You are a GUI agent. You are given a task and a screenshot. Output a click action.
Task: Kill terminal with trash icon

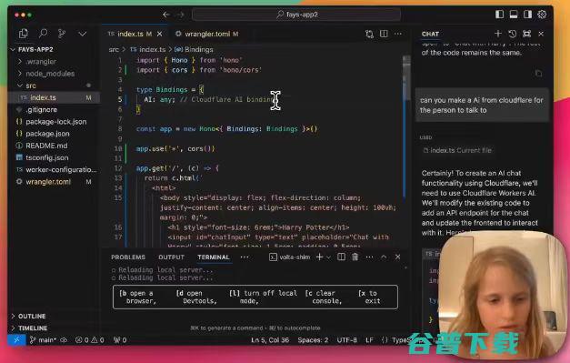tap(355, 257)
